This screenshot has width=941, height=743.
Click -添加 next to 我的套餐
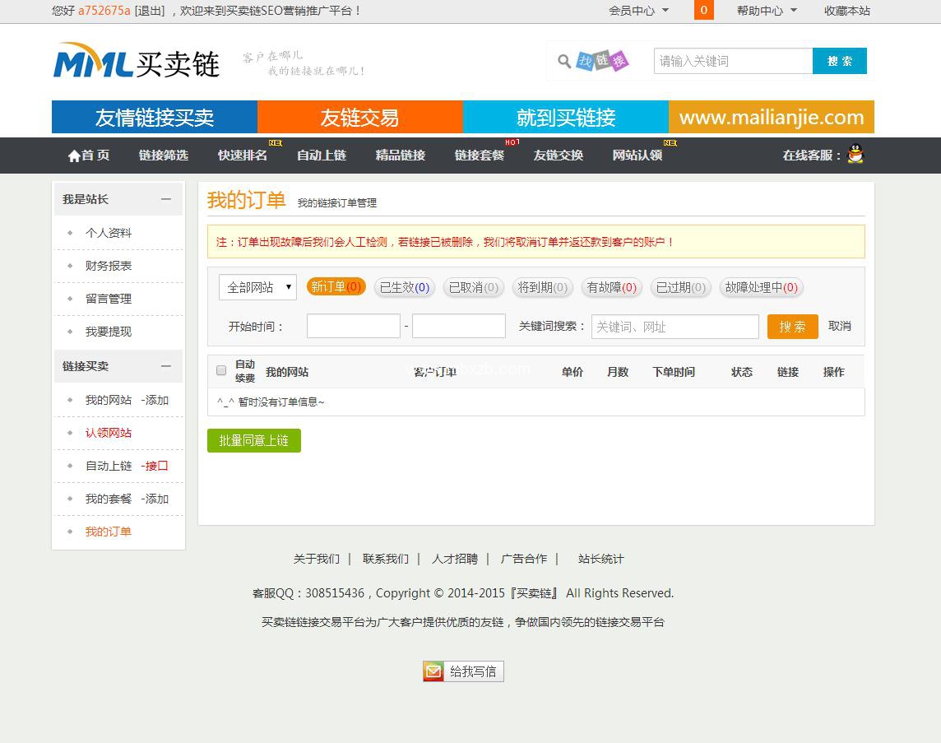tap(155, 499)
